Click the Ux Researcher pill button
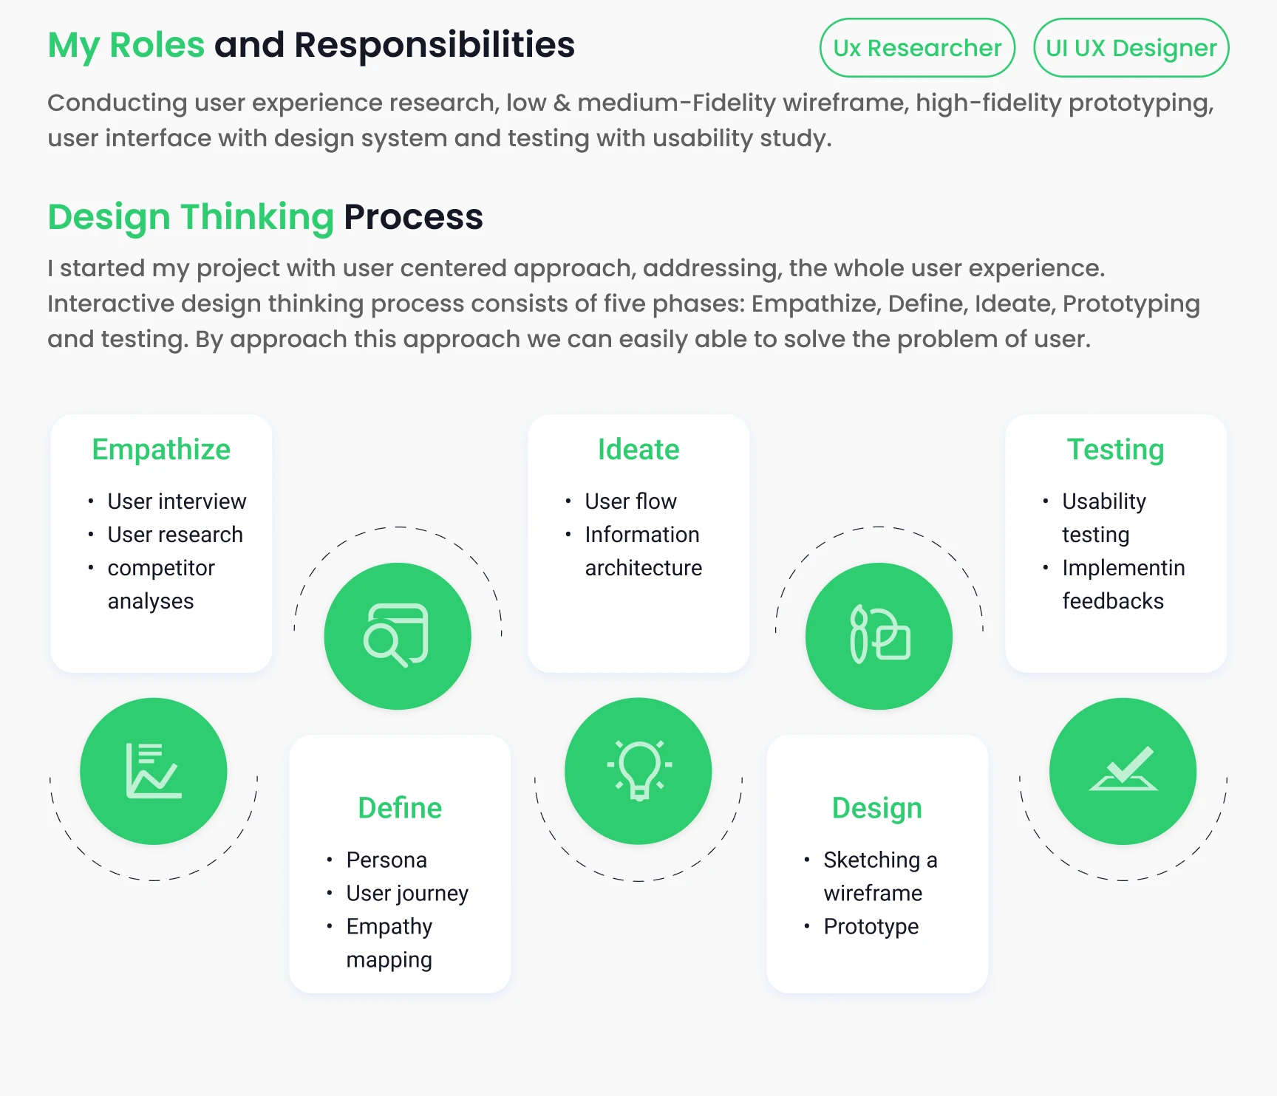Image resolution: width=1277 pixels, height=1096 pixels. tap(917, 48)
